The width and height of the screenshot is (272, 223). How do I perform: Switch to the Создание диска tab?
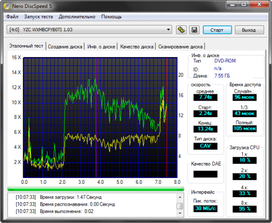65,47
